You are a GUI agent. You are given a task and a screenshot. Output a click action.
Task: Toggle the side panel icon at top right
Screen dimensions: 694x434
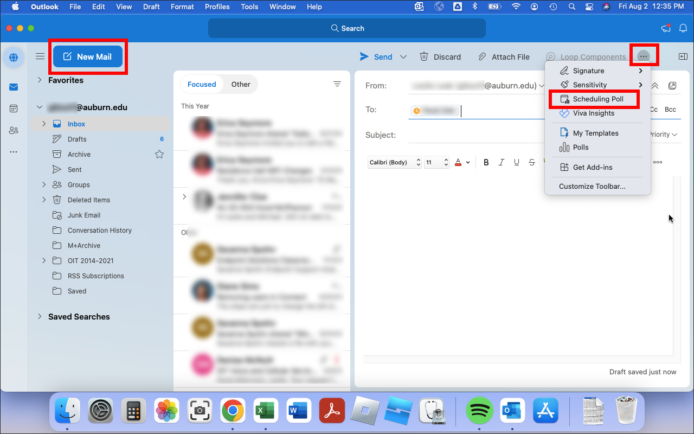pyautogui.click(x=683, y=56)
